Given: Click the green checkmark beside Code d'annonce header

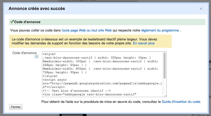Looking at the screenshot, I should click(x=12, y=22).
